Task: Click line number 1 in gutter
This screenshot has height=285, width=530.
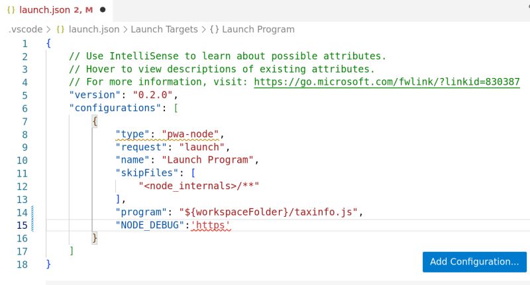Action: coord(25,44)
